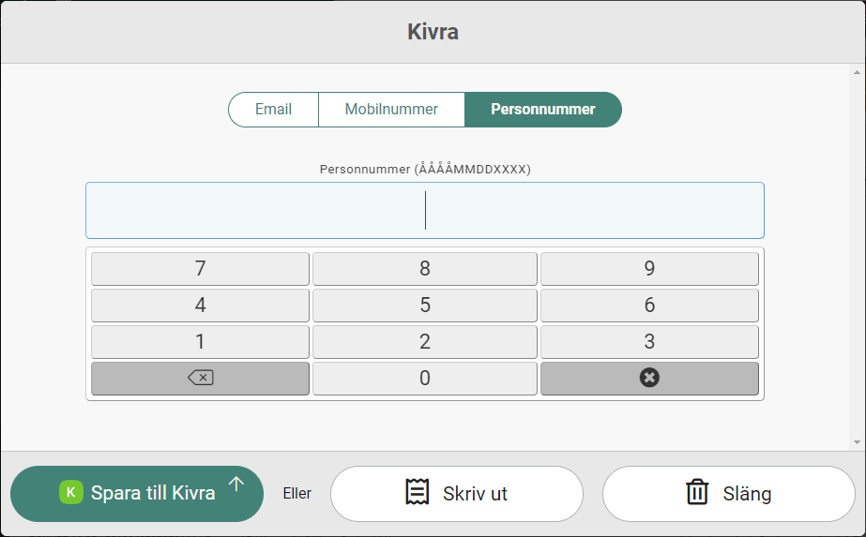Hit the 0 key on keypad
The height and width of the screenshot is (537, 866).
point(425,379)
